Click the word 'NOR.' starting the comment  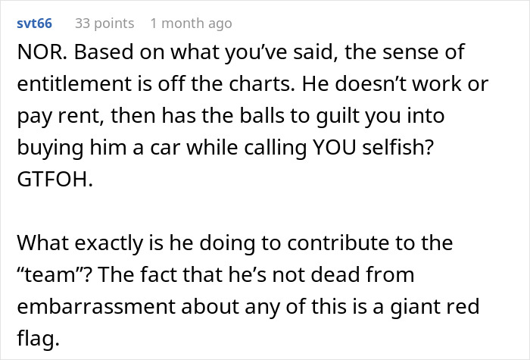coord(36,52)
